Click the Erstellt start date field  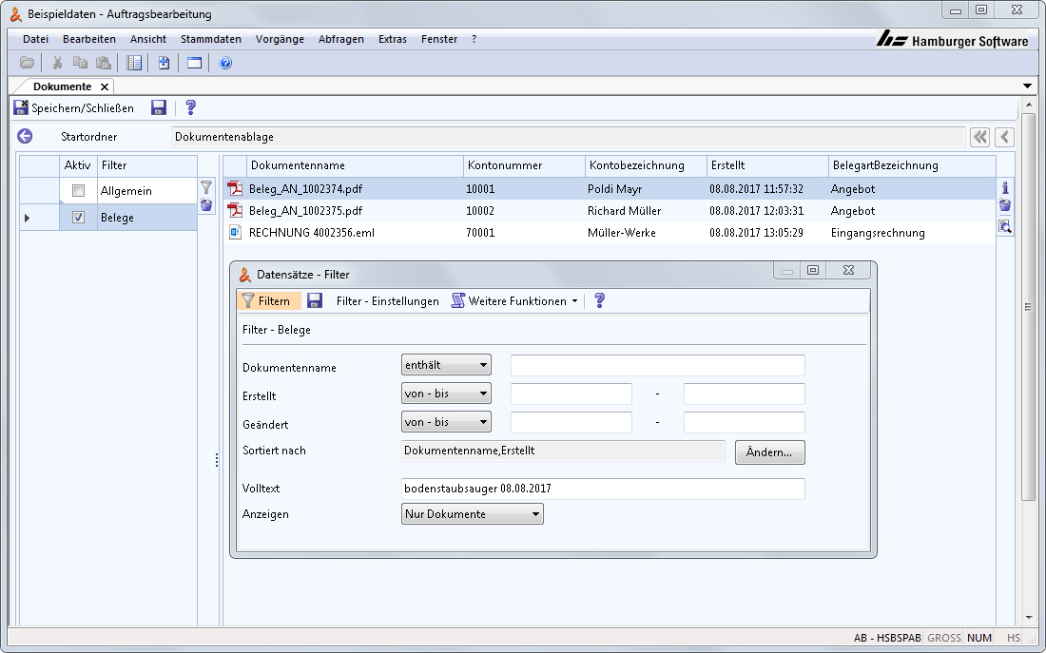(571, 394)
